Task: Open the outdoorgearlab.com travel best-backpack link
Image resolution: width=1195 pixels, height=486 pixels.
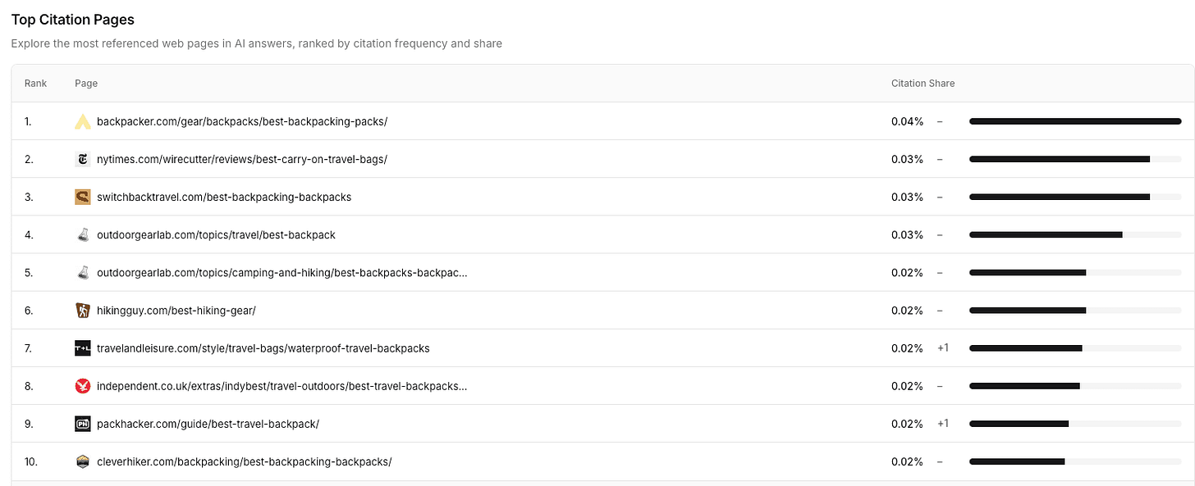Action: [x=216, y=234]
